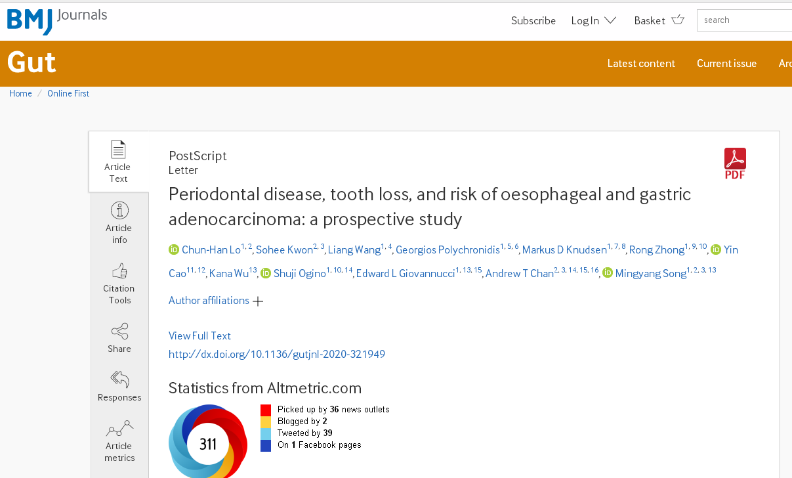
Task: Click inside the search input field
Action: (744, 20)
